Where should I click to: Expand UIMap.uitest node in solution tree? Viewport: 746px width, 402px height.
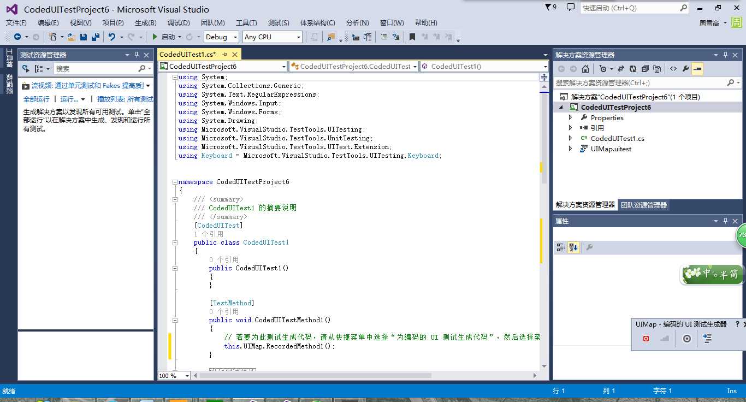pos(571,149)
